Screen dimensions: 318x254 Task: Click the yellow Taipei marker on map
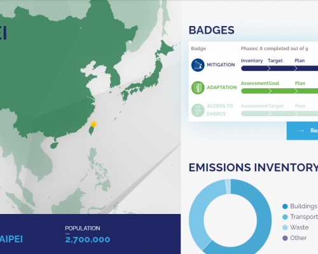point(93,124)
